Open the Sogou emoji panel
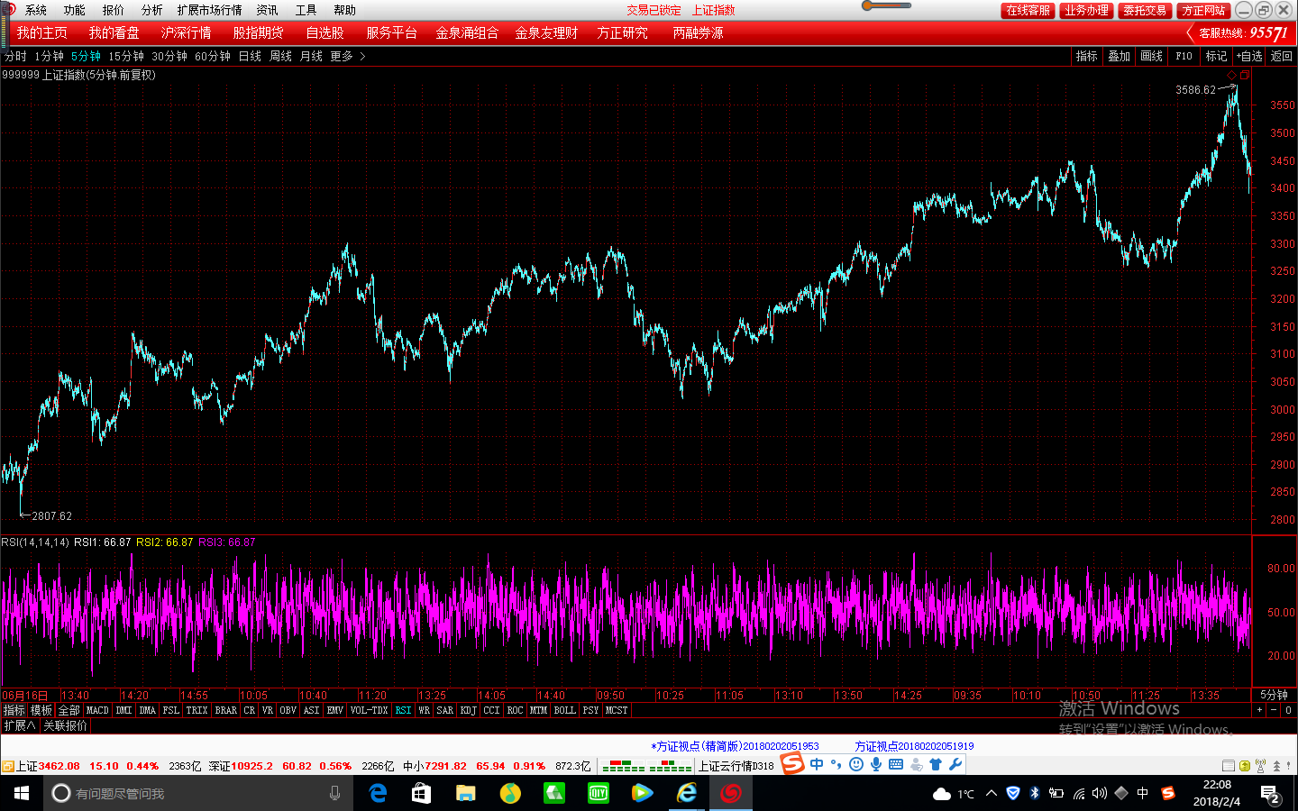Viewport: 1298px width, 811px height. [x=856, y=764]
